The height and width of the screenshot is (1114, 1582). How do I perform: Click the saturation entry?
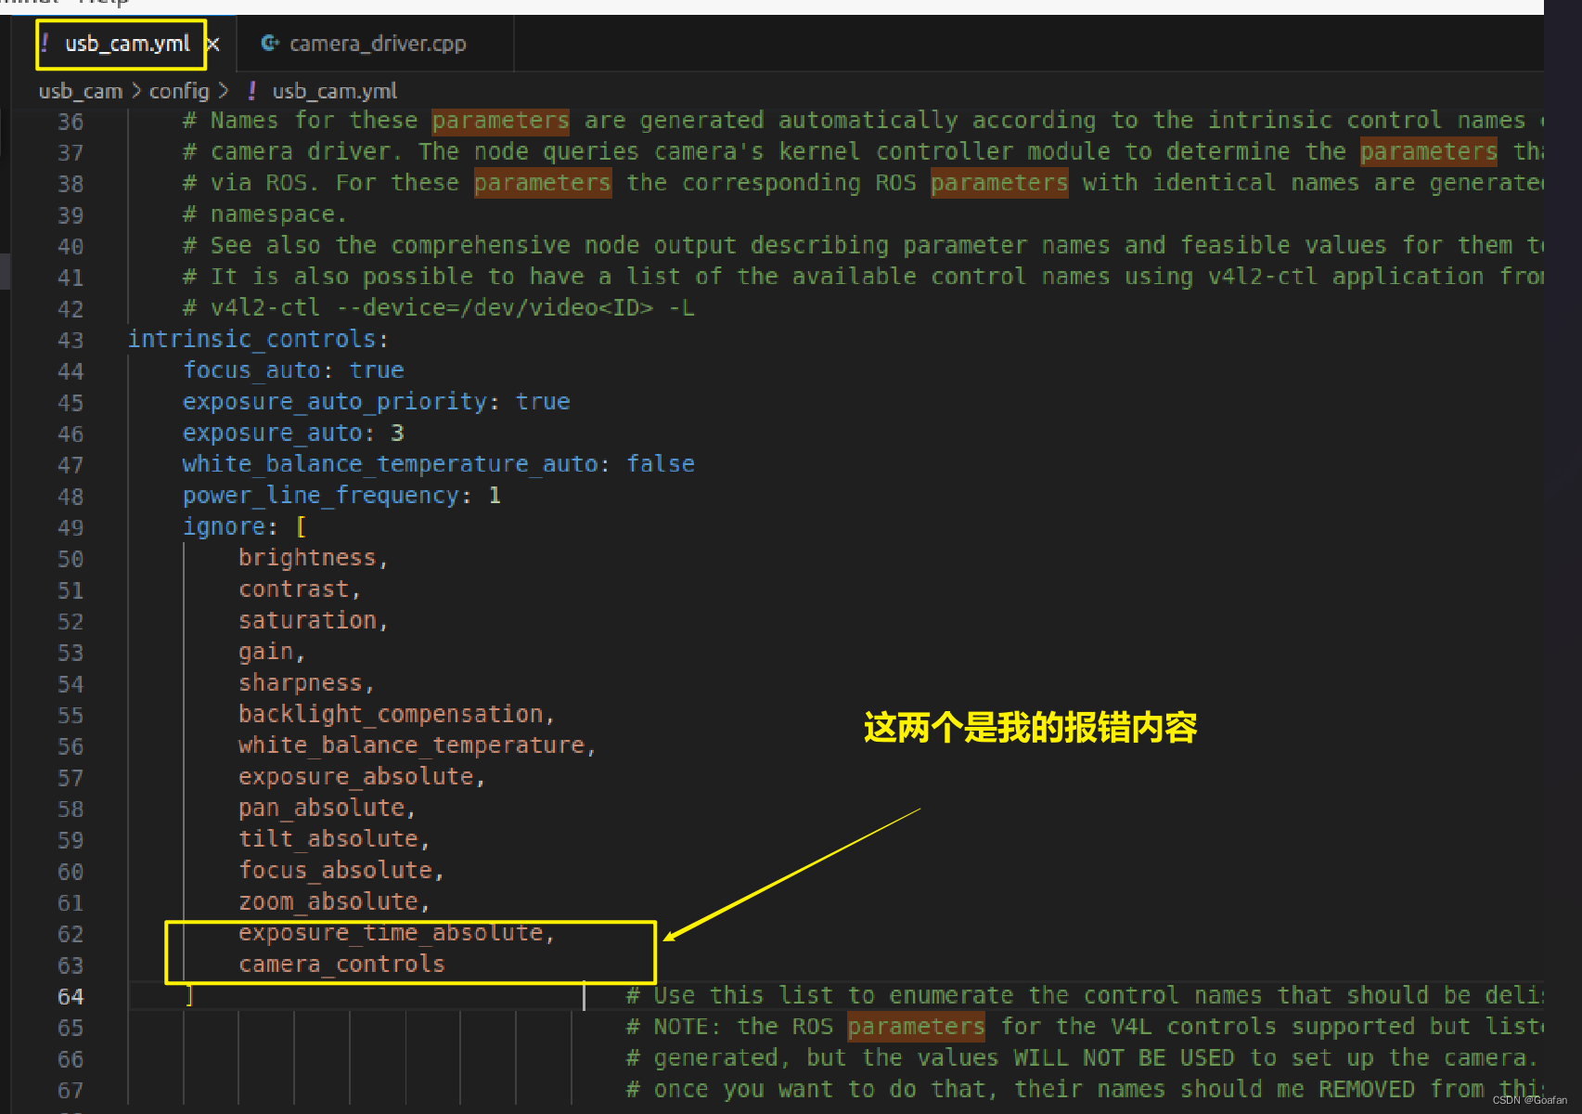pyautogui.click(x=307, y=620)
